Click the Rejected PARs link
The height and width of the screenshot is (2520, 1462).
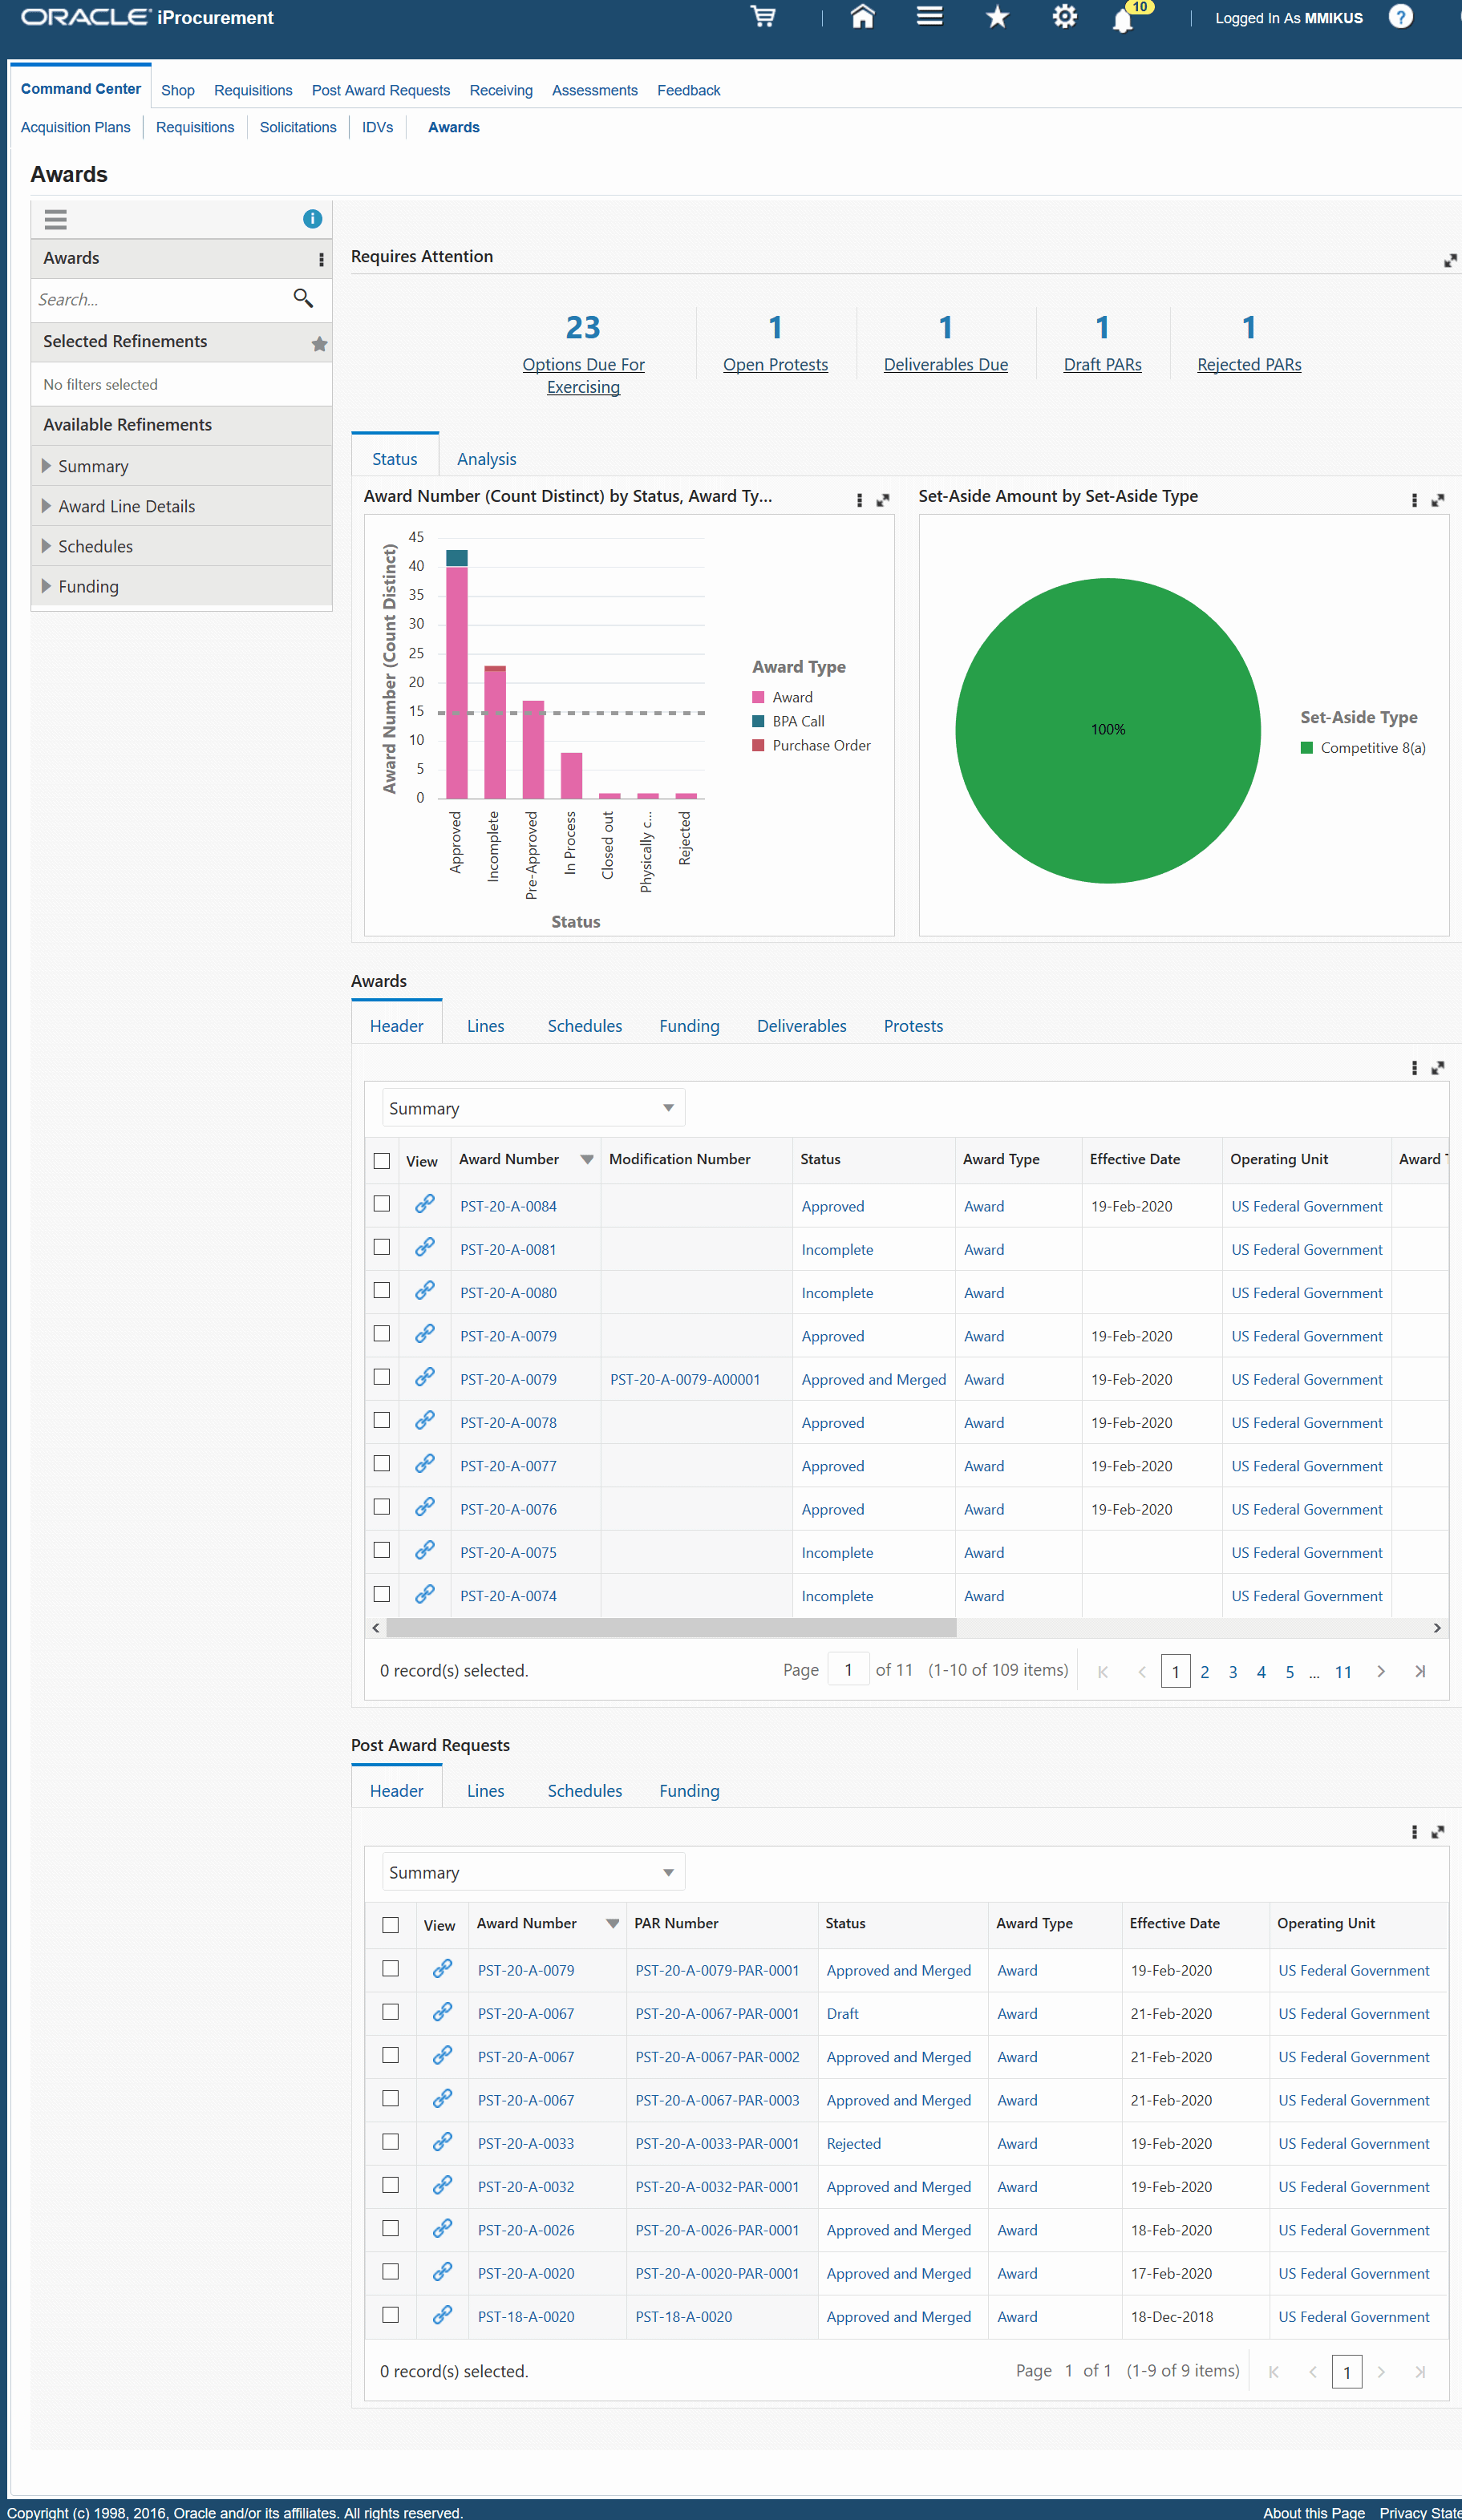click(1249, 365)
